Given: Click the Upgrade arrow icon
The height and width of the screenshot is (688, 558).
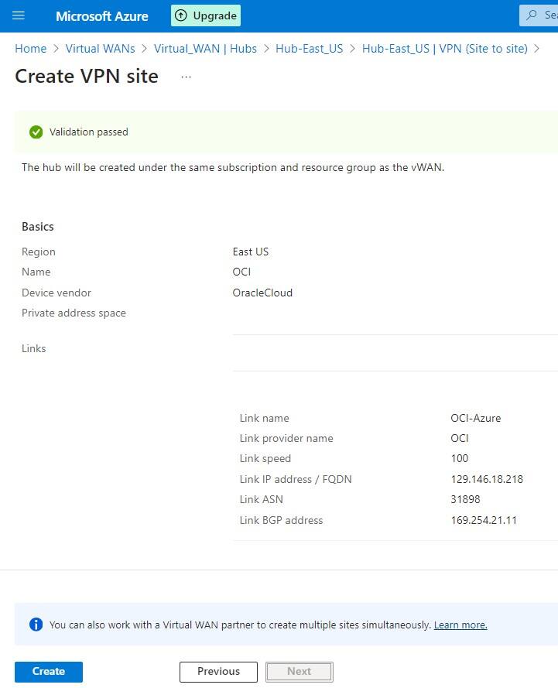Looking at the screenshot, I should click(x=180, y=15).
